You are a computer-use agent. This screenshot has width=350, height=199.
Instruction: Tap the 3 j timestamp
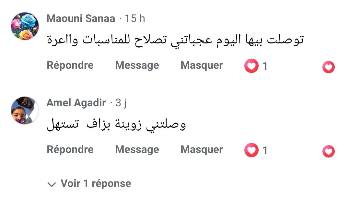tap(121, 103)
